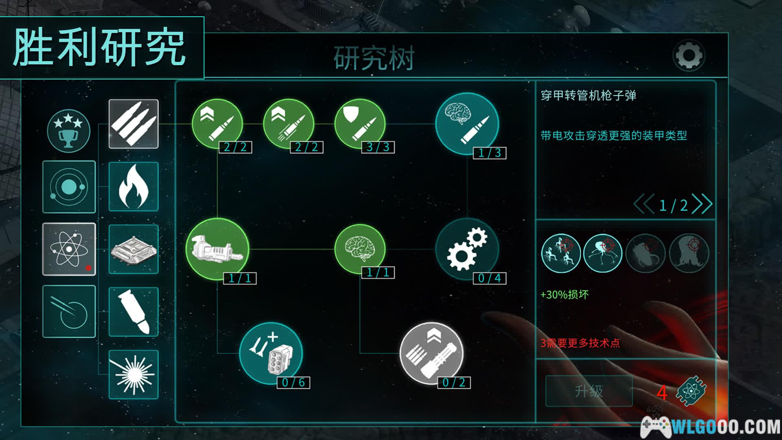Select the flame weapon category
782x440 pixels.
coord(134,187)
